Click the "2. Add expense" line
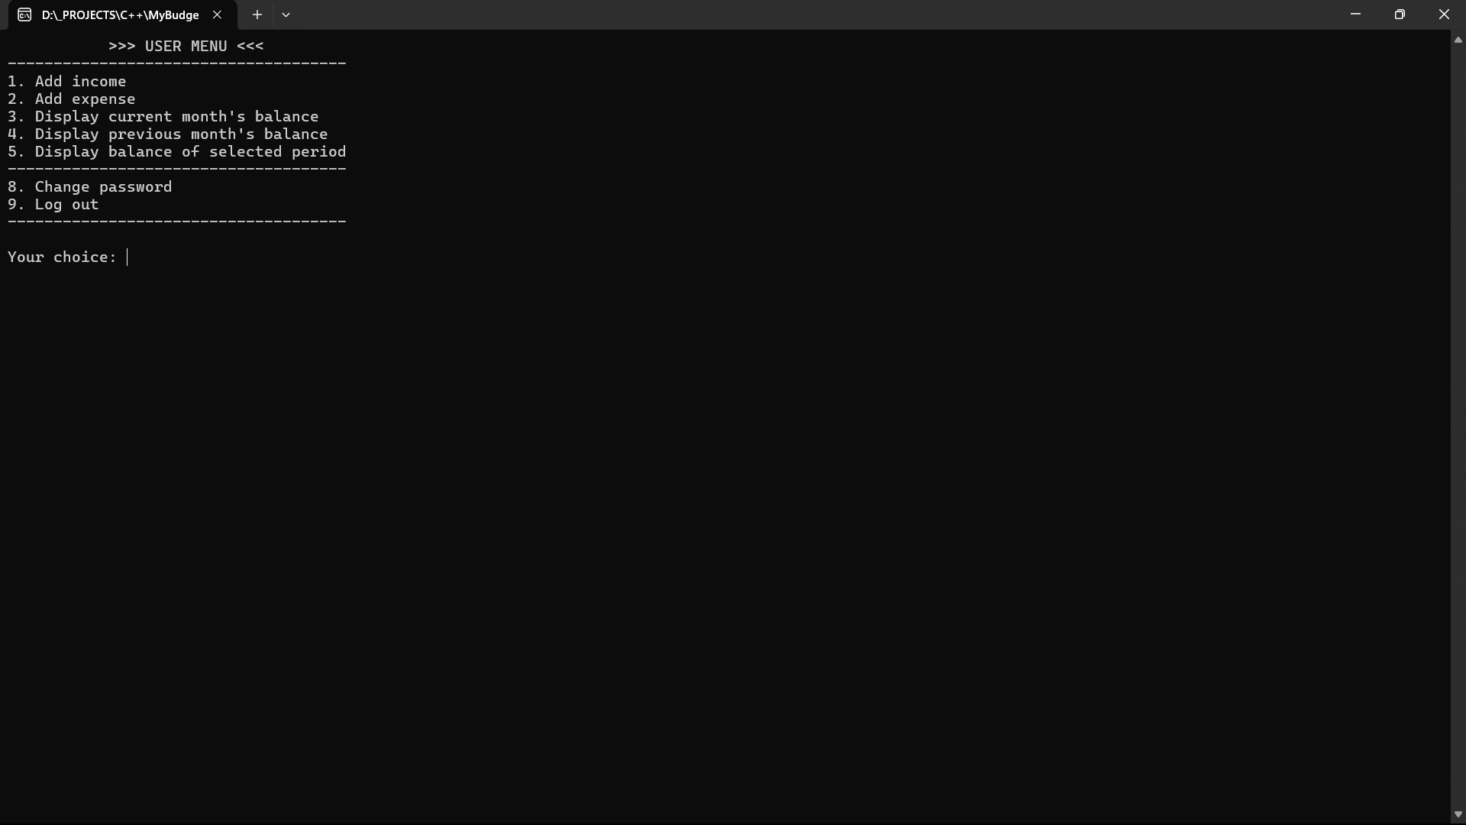Screen dimensions: 1466x825 [x=72, y=99]
